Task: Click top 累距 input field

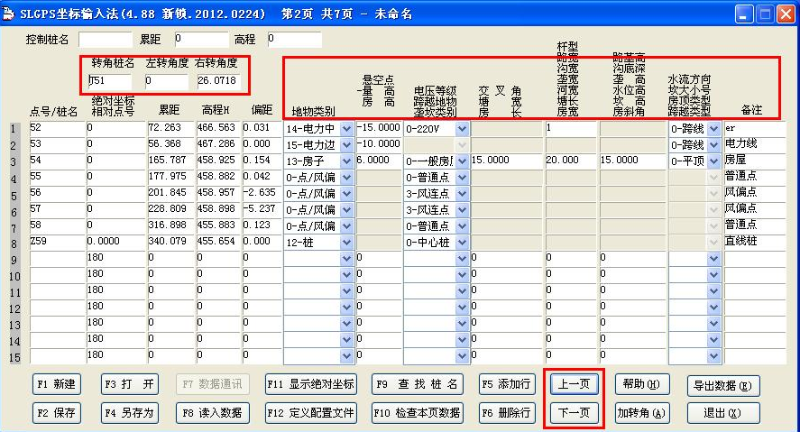Action: (201, 40)
